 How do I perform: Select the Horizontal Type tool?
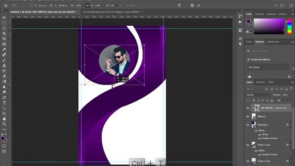click(4, 103)
